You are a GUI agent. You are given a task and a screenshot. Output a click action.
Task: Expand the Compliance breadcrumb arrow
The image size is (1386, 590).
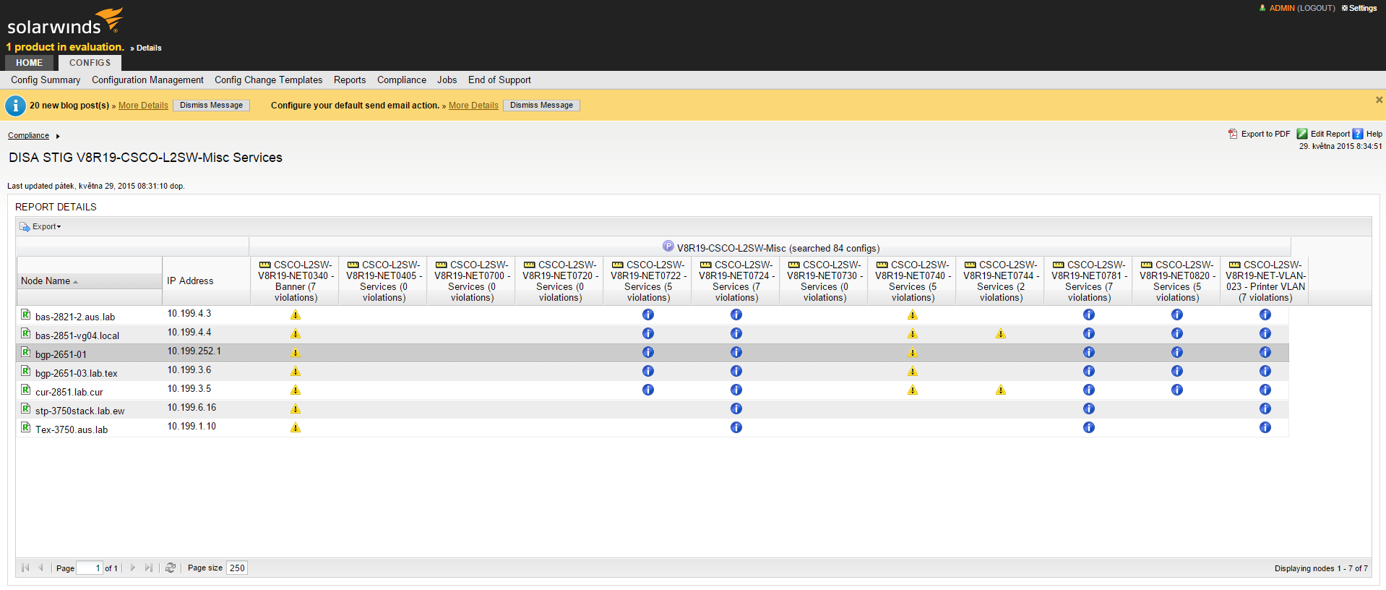[58, 136]
